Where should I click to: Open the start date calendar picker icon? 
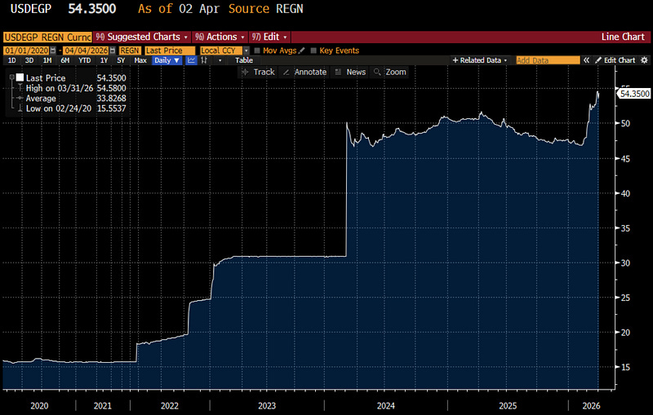pos(53,51)
